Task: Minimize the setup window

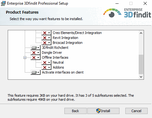Action: coord(117,3)
